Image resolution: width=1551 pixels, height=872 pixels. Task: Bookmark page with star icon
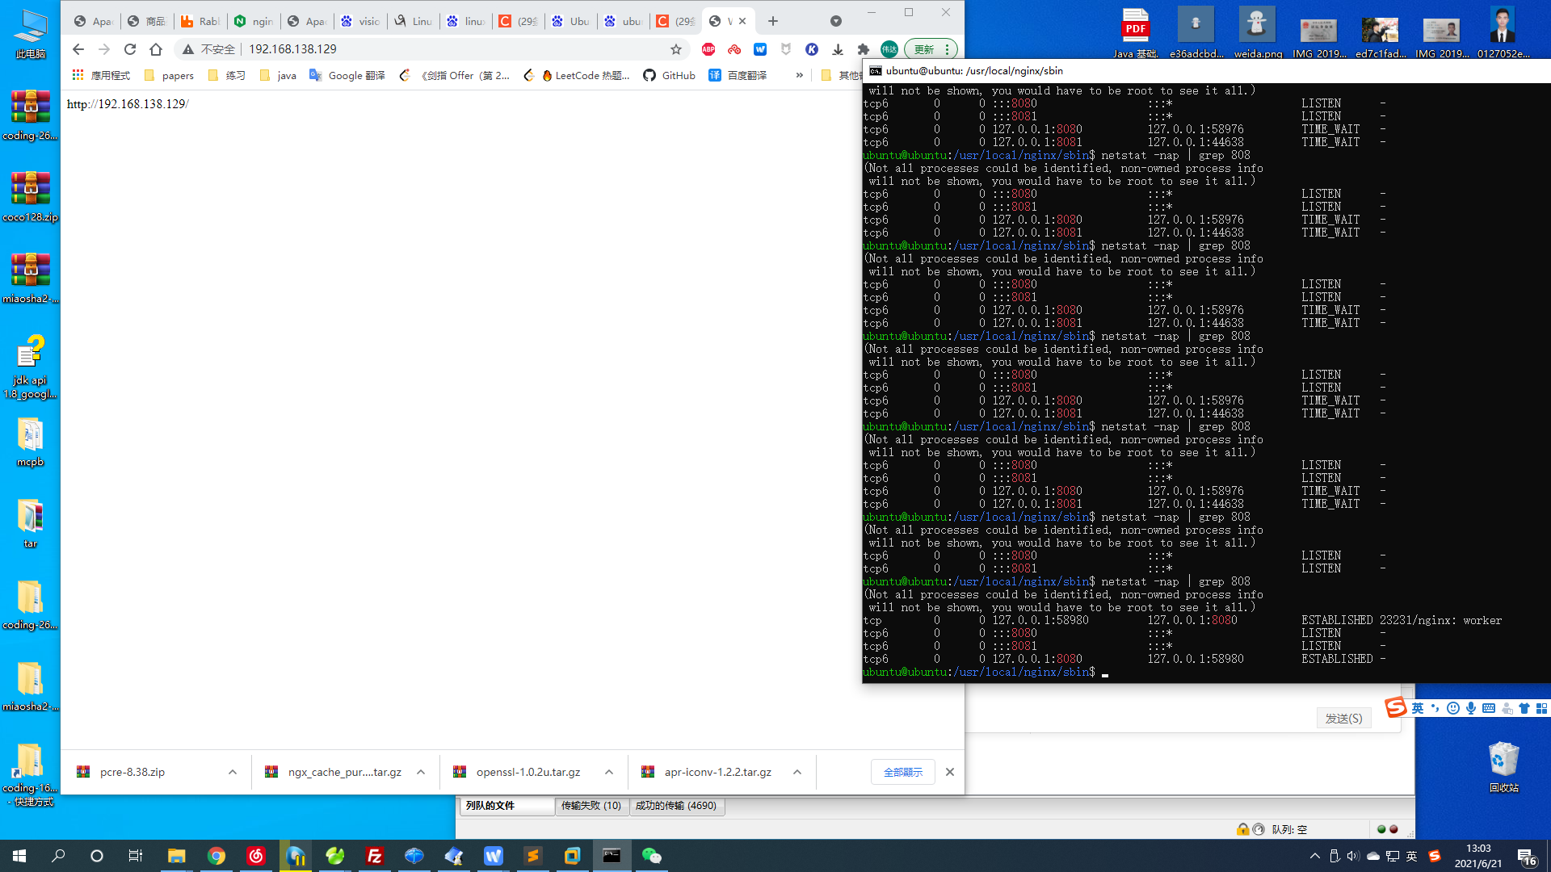[676, 49]
